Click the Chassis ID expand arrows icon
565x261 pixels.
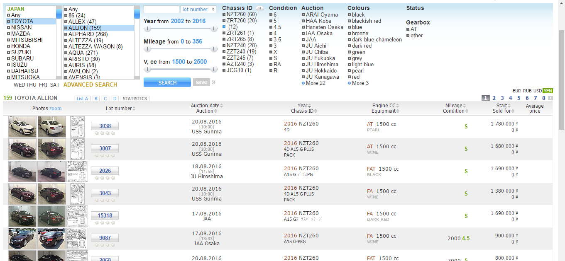260,8
